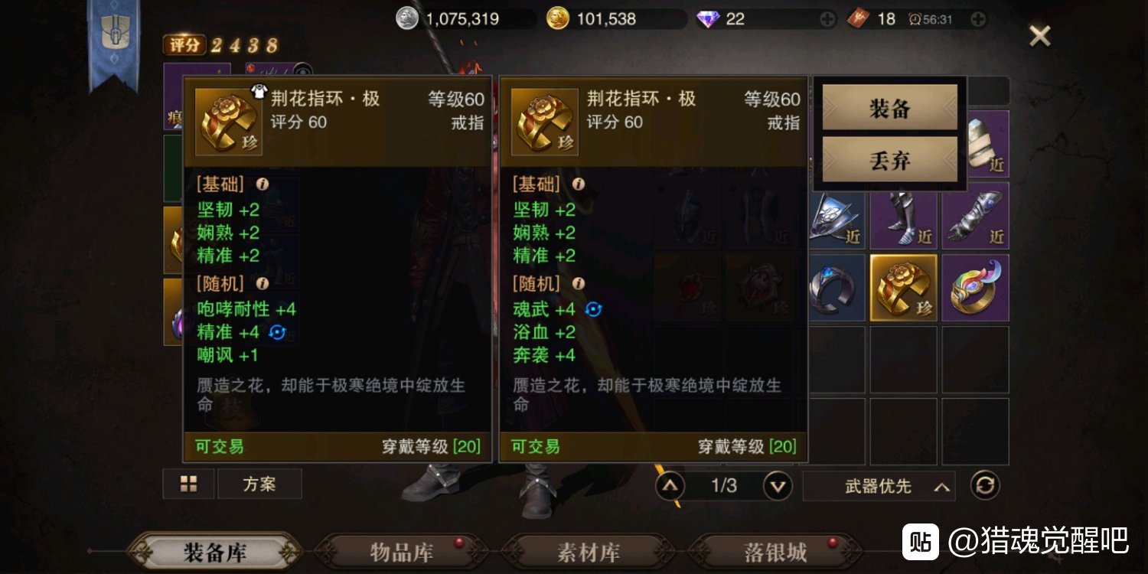Click reroll icon beside 魂武 +4
Image resolution: width=1148 pixels, height=574 pixels.
click(x=594, y=309)
